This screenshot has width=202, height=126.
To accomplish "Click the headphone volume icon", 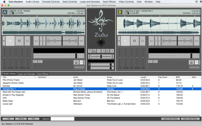I will pos(89,68).
